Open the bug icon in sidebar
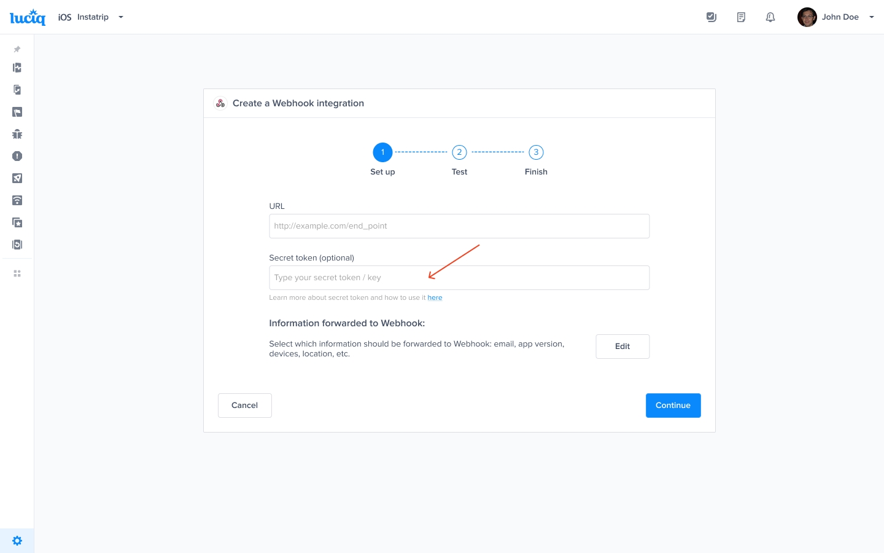 [x=17, y=134]
